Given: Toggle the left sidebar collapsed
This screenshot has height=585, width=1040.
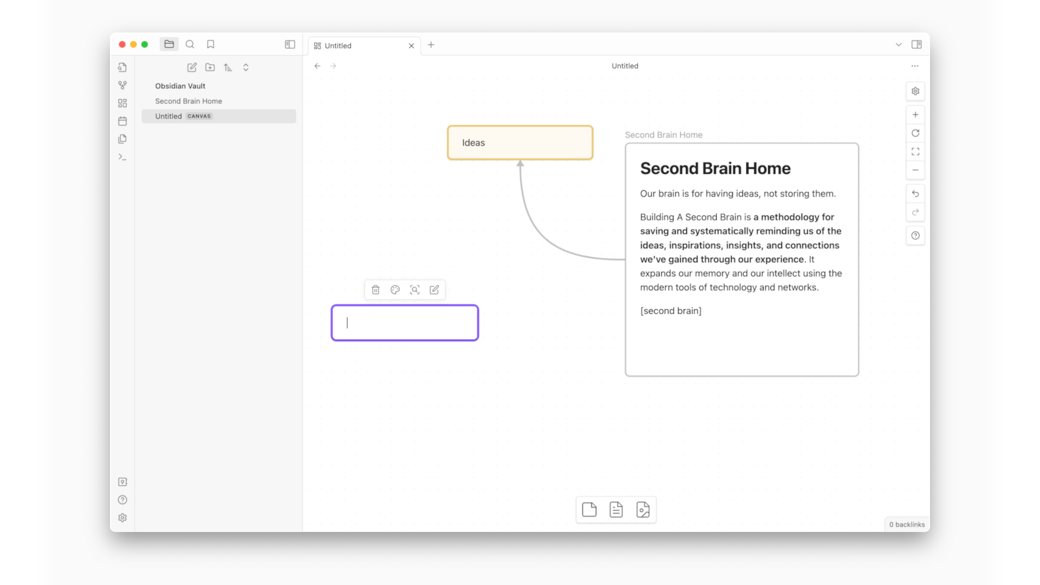Looking at the screenshot, I should click(290, 44).
